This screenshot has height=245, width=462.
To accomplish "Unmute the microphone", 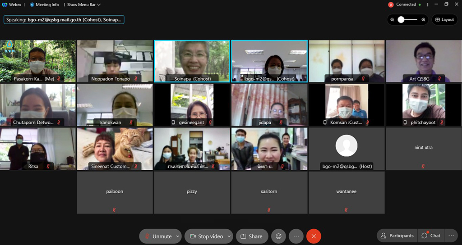I will (x=157, y=236).
